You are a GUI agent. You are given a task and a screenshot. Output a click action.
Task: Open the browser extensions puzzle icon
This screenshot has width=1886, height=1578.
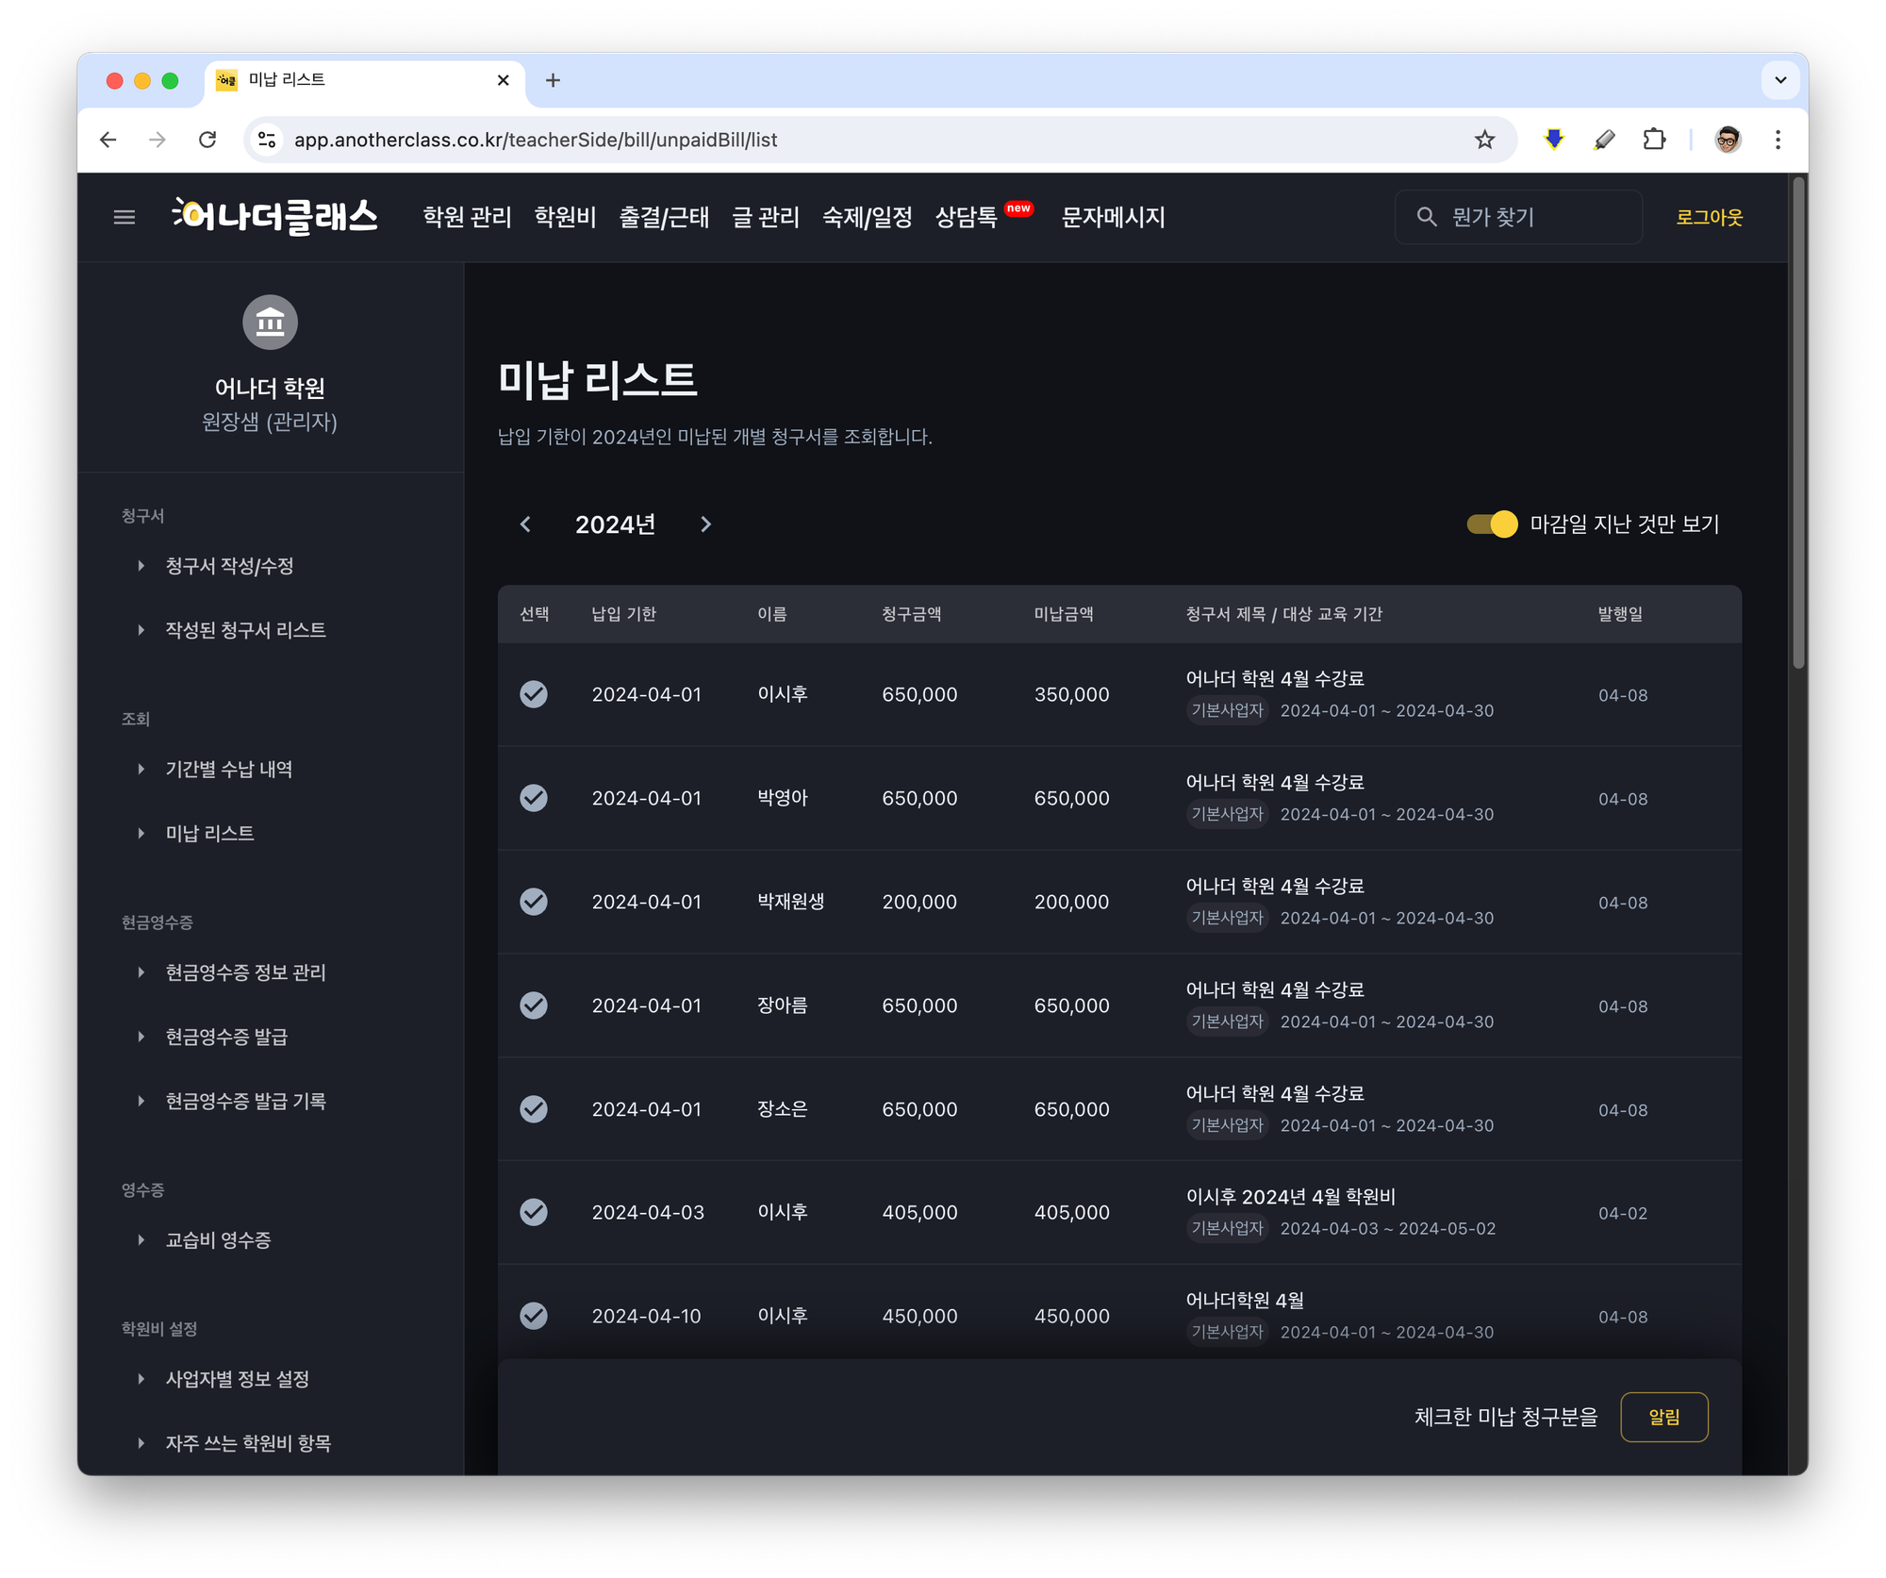point(1654,140)
